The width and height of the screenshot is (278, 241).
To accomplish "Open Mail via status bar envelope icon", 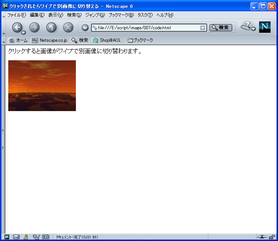I will point(16,237).
